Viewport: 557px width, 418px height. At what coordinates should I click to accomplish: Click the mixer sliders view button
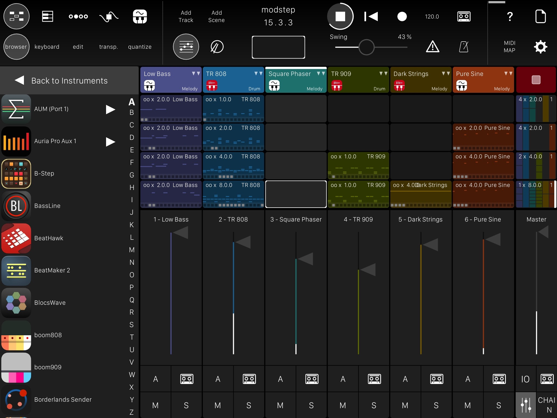coord(186,47)
